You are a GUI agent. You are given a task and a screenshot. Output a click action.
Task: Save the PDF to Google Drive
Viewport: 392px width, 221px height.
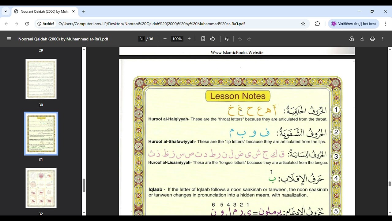352,39
